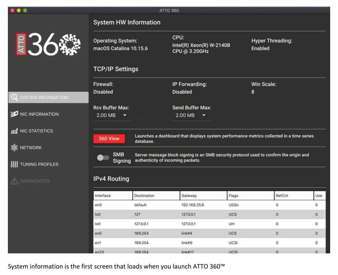The image size is (338, 275).
Task: Open the Send Buffer Max dropdown
Action: pyautogui.click(x=191, y=115)
